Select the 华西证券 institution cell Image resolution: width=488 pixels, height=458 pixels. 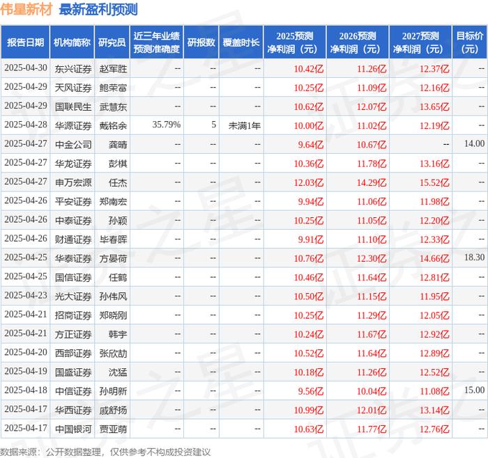point(73,410)
